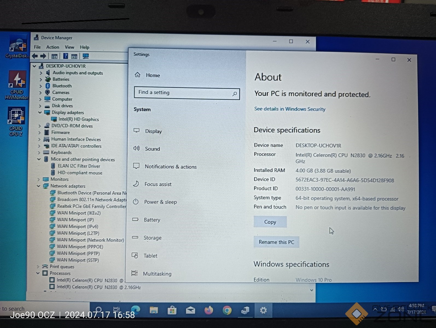Collapse Mice and other pointing devices
This screenshot has height=328, width=436.
(x=39, y=159)
